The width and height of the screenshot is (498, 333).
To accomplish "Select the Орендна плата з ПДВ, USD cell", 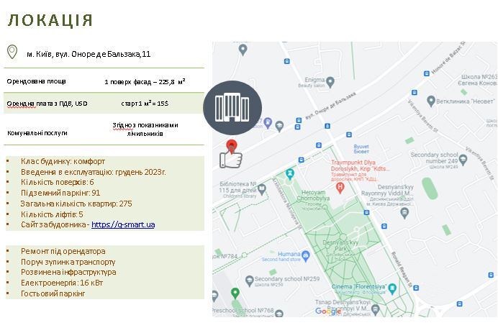I will pyautogui.click(x=47, y=104).
